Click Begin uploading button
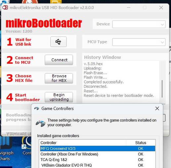 coord(59,97)
